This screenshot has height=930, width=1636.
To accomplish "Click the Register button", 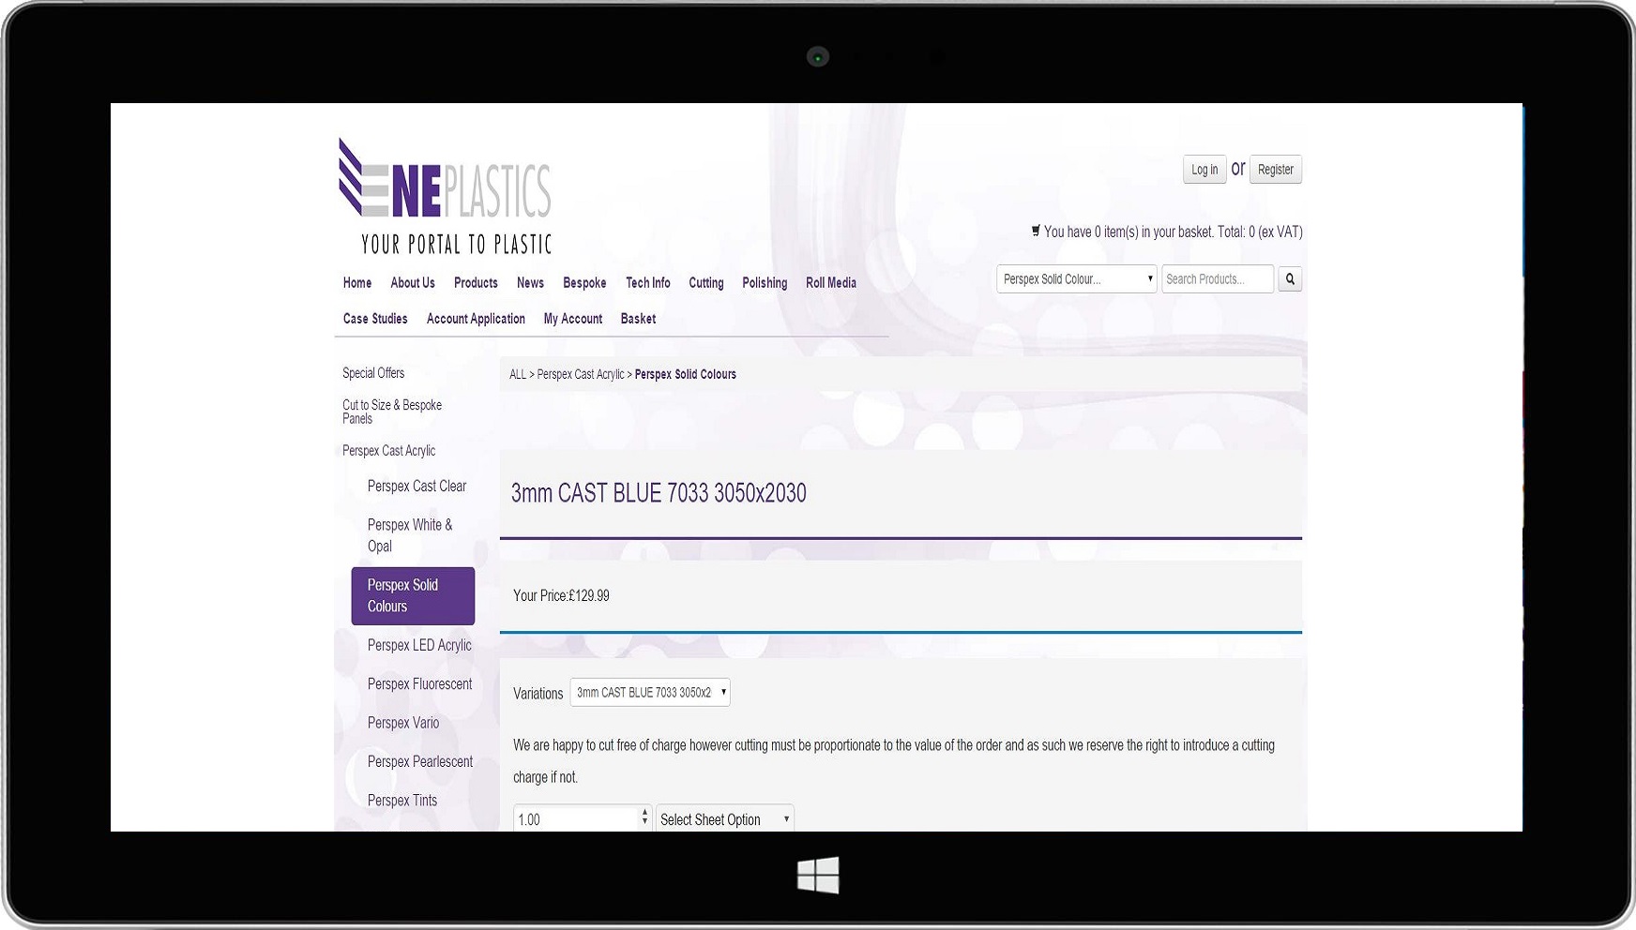I will 1275,170.
